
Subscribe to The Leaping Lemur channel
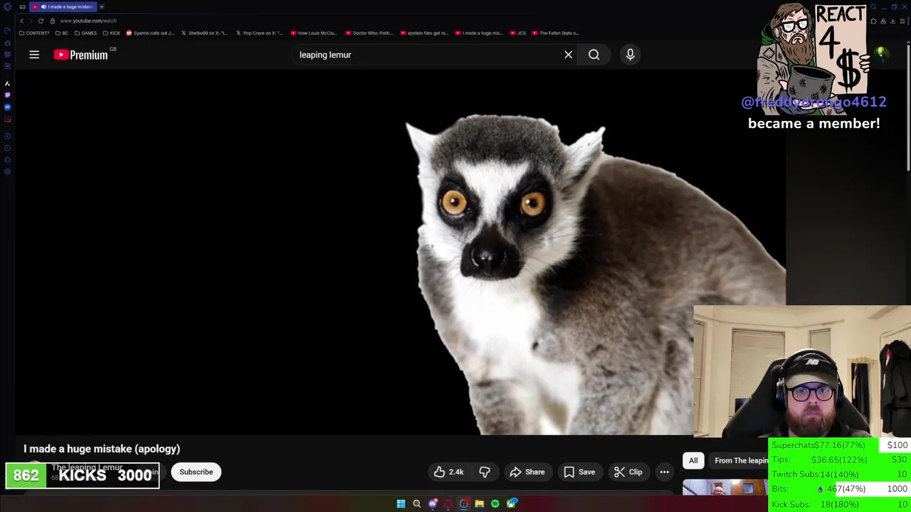point(196,472)
